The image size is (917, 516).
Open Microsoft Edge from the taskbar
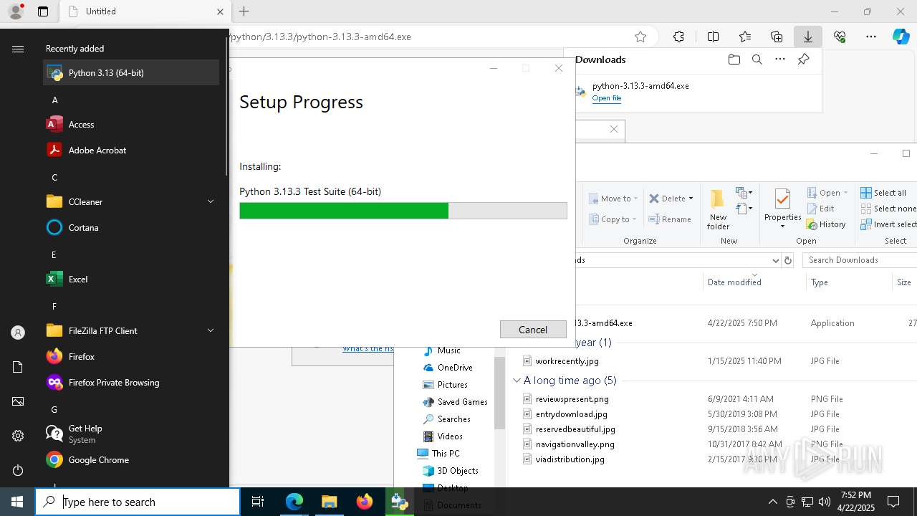point(294,502)
